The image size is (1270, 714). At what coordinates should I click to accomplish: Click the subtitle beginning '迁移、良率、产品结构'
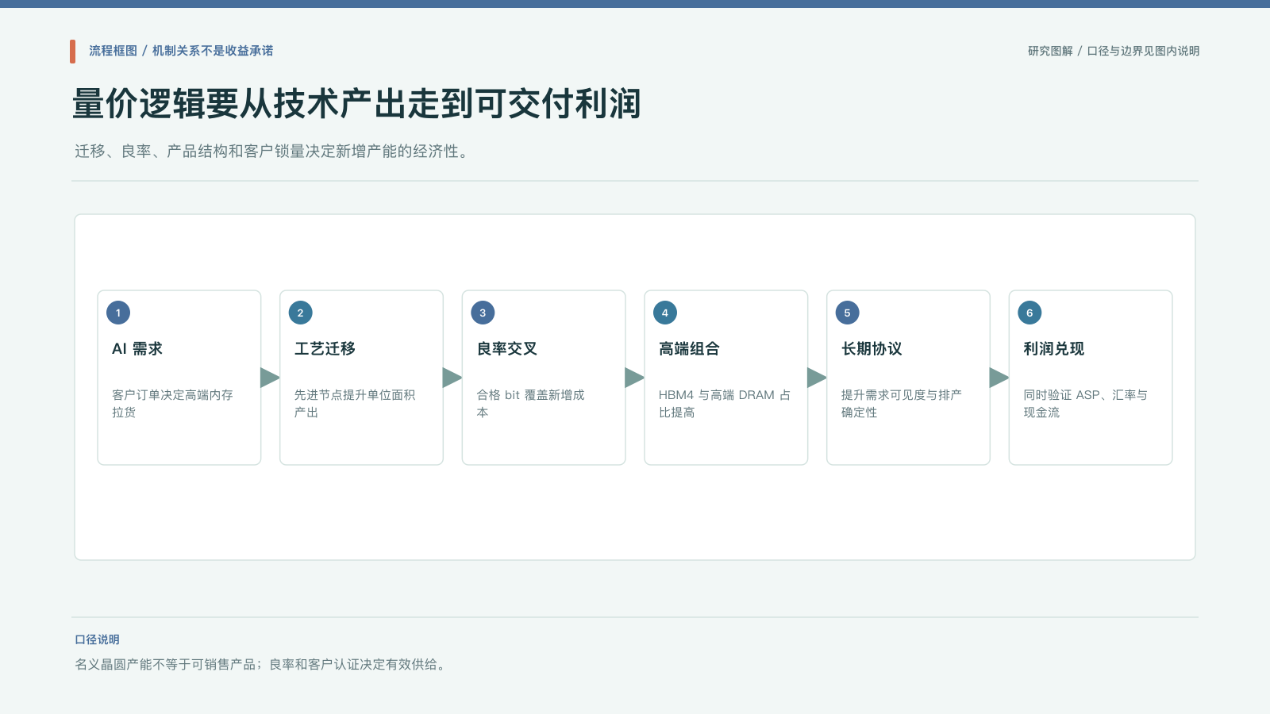tap(272, 151)
